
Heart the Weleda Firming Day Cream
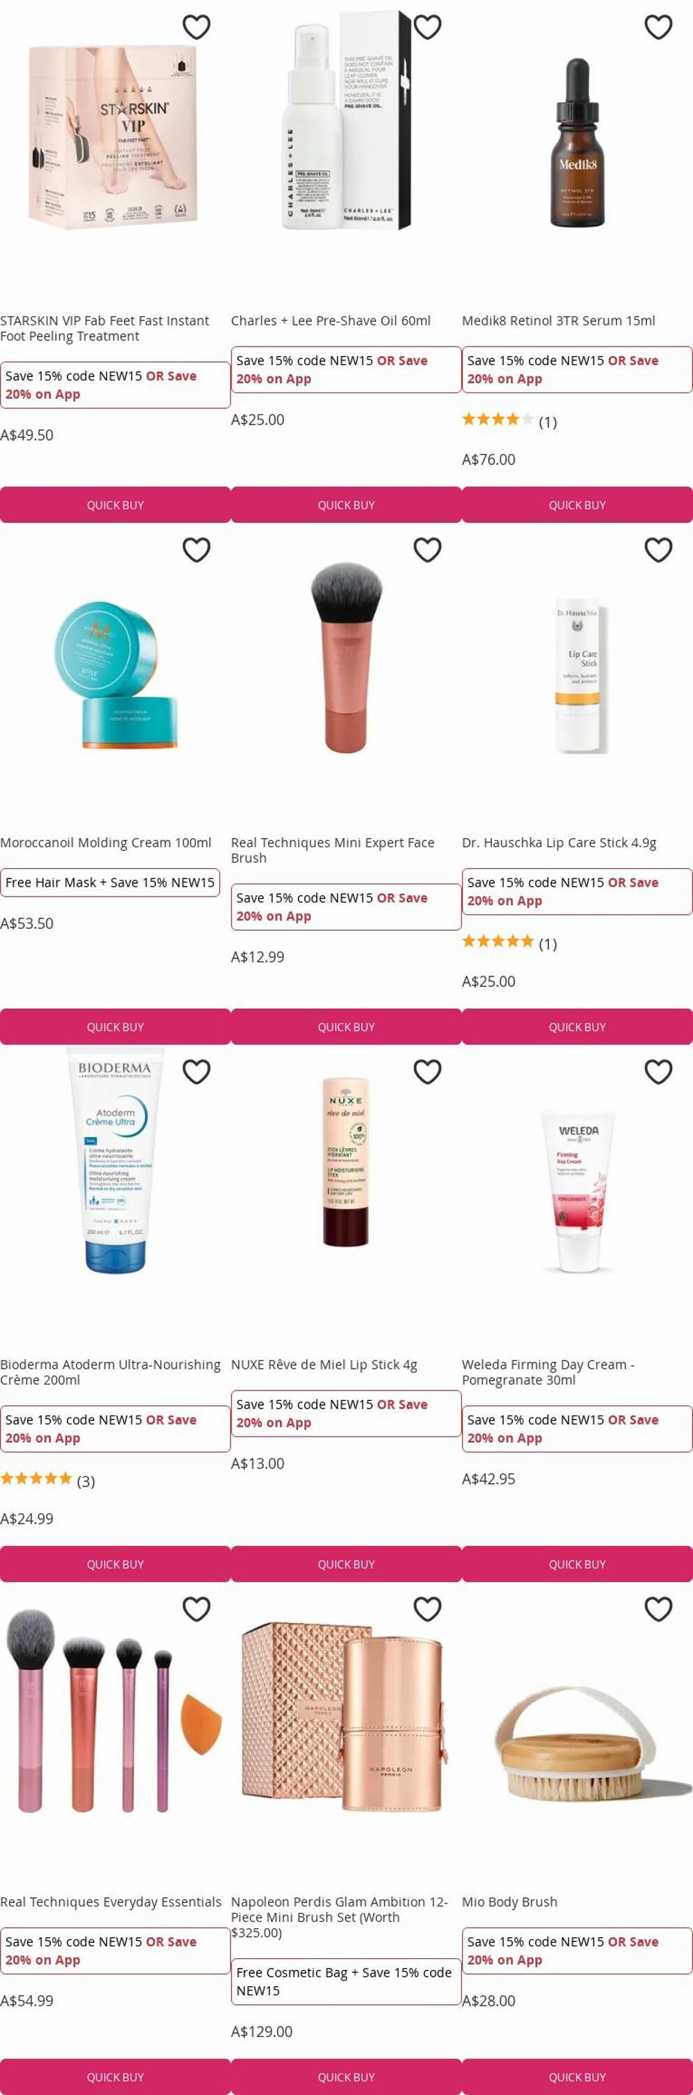click(658, 1072)
